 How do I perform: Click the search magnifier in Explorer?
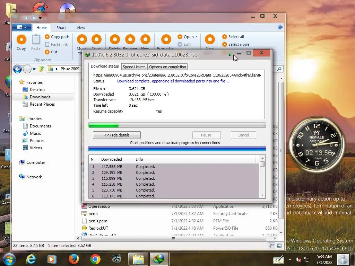coord(279,69)
